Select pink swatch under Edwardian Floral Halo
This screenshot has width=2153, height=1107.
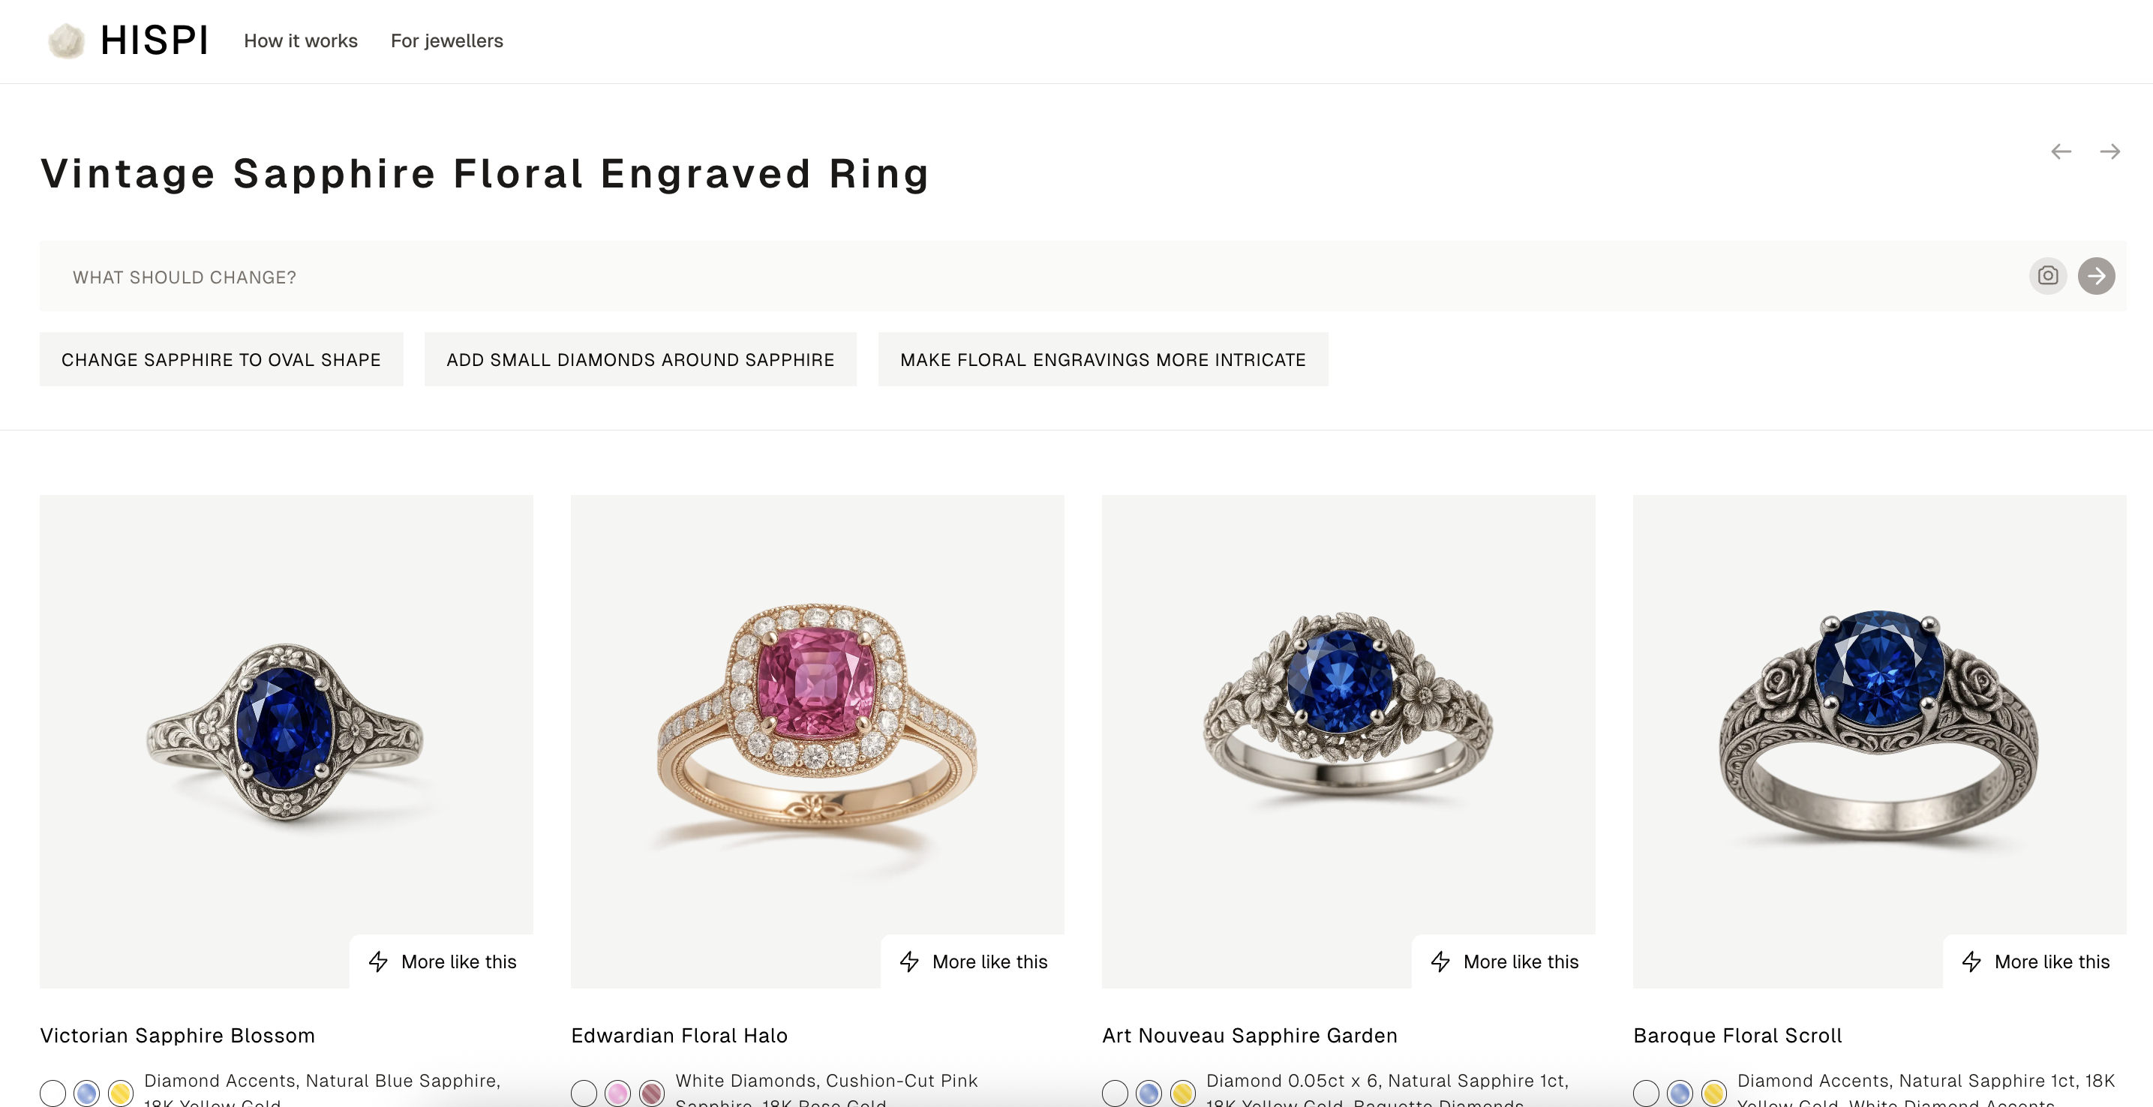point(617,1092)
